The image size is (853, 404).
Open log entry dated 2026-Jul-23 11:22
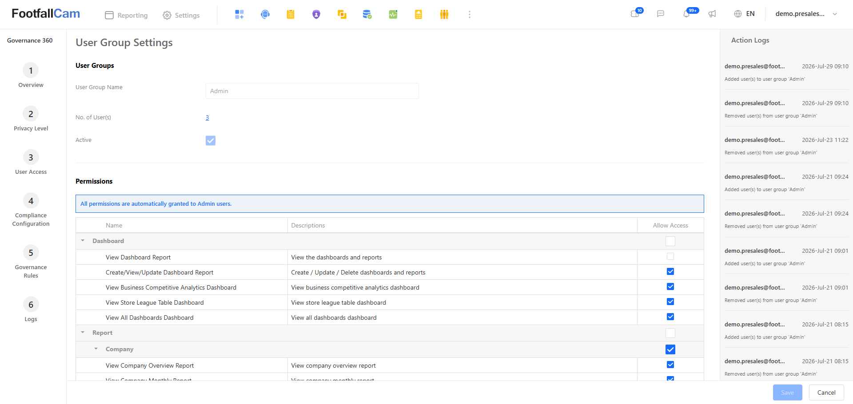click(786, 146)
